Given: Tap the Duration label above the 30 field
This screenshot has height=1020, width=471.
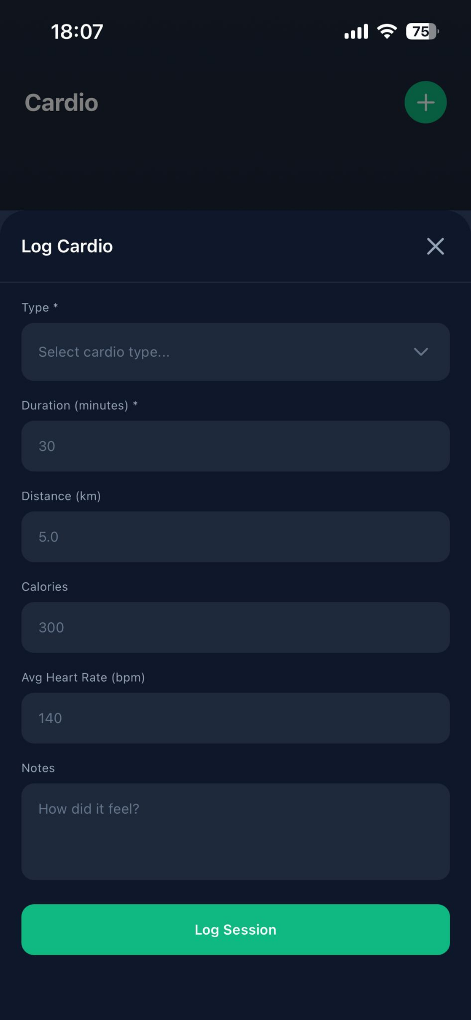Looking at the screenshot, I should click(x=79, y=405).
